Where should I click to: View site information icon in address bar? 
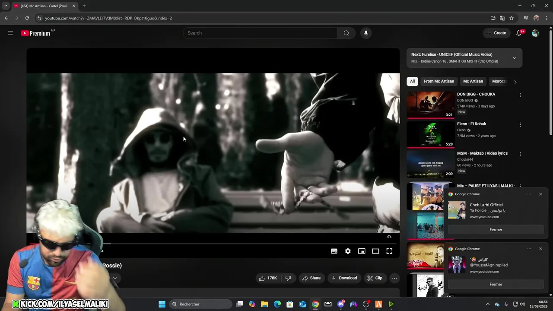point(39,18)
